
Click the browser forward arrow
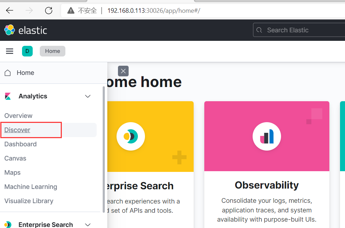point(29,10)
